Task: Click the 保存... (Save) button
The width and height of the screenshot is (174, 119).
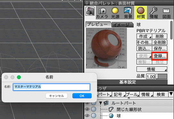Action: point(160,48)
